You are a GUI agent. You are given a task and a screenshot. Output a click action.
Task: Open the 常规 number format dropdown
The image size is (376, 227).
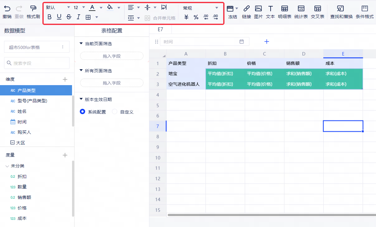tap(217, 8)
